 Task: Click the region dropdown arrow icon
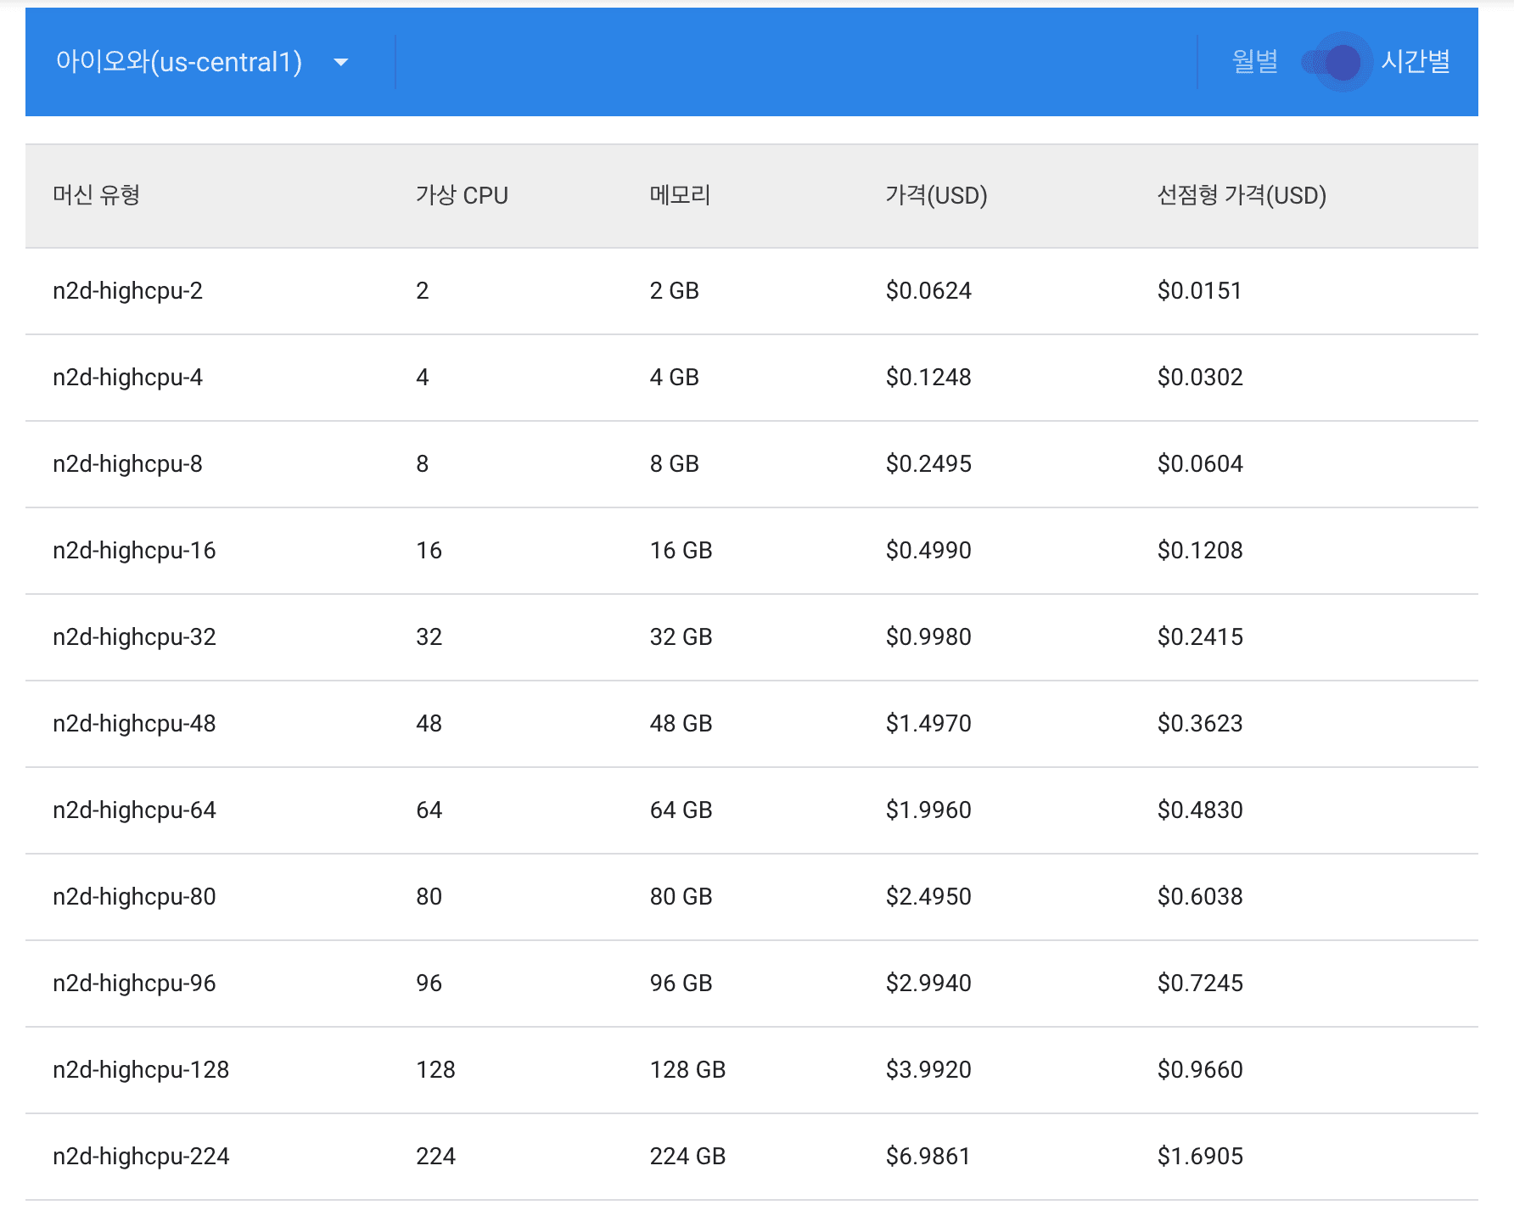[341, 62]
